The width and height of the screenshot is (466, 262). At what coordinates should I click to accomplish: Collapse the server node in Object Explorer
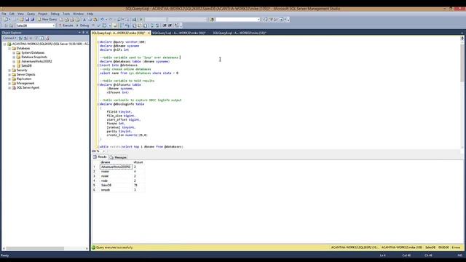5,44
